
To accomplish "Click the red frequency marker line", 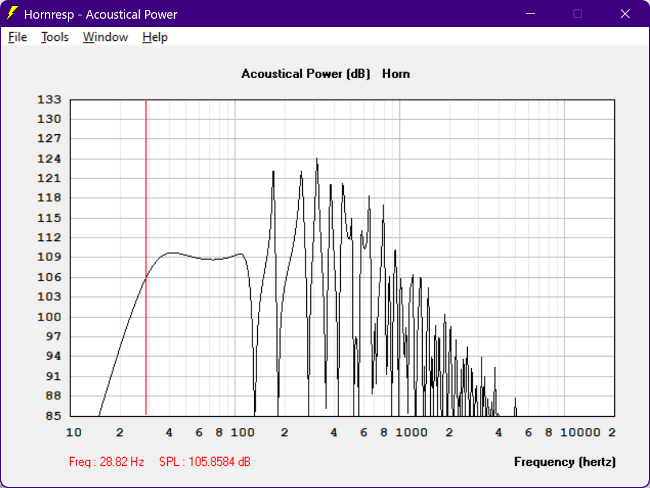I will [x=146, y=257].
